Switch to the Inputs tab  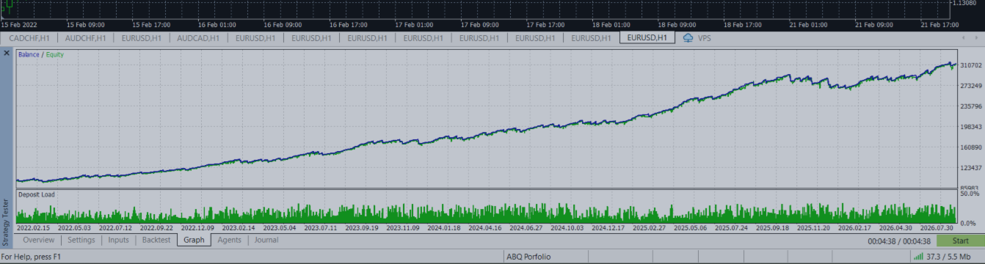[118, 240]
